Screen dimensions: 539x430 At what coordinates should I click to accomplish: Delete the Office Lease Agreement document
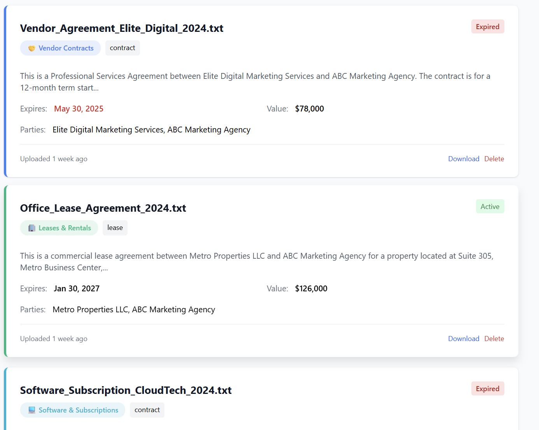[x=494, y=339]
